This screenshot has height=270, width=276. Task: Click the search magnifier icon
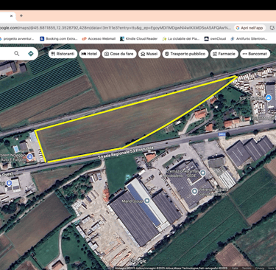[x=17, y=53]
